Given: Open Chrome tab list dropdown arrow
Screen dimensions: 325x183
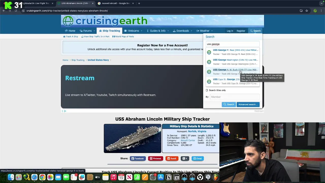Looking at the screenshot, I should point(321,3).
